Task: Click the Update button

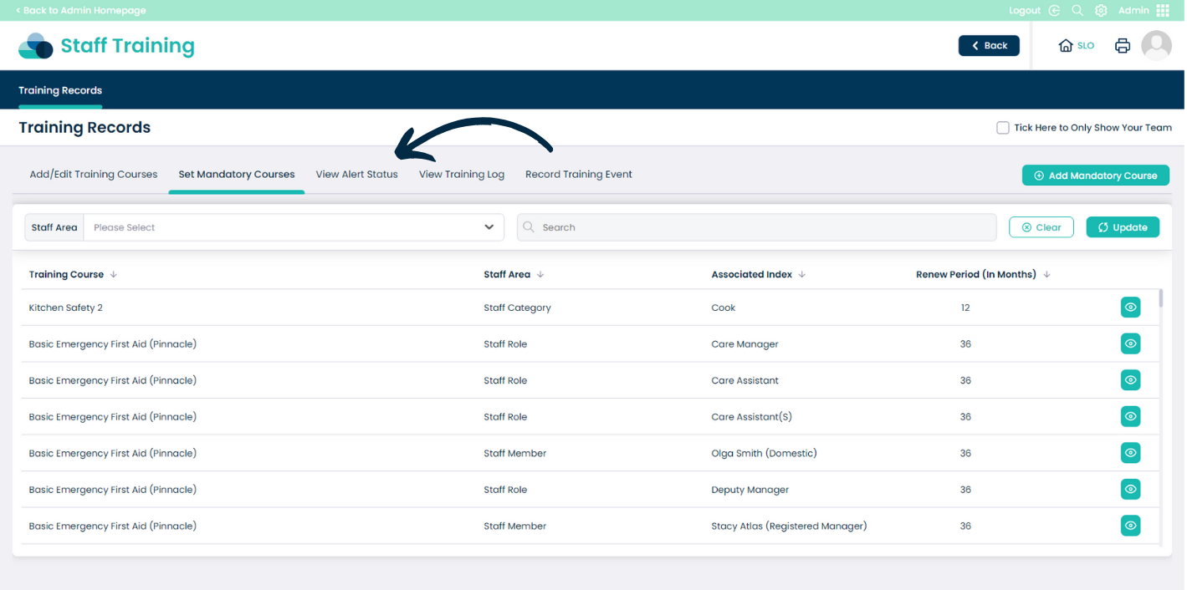Action: click(x=1123, y=227)
